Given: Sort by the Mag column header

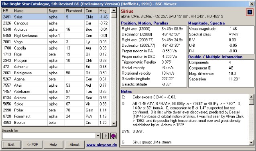Looking at the screenshot, I should click(x=104, y=11).
